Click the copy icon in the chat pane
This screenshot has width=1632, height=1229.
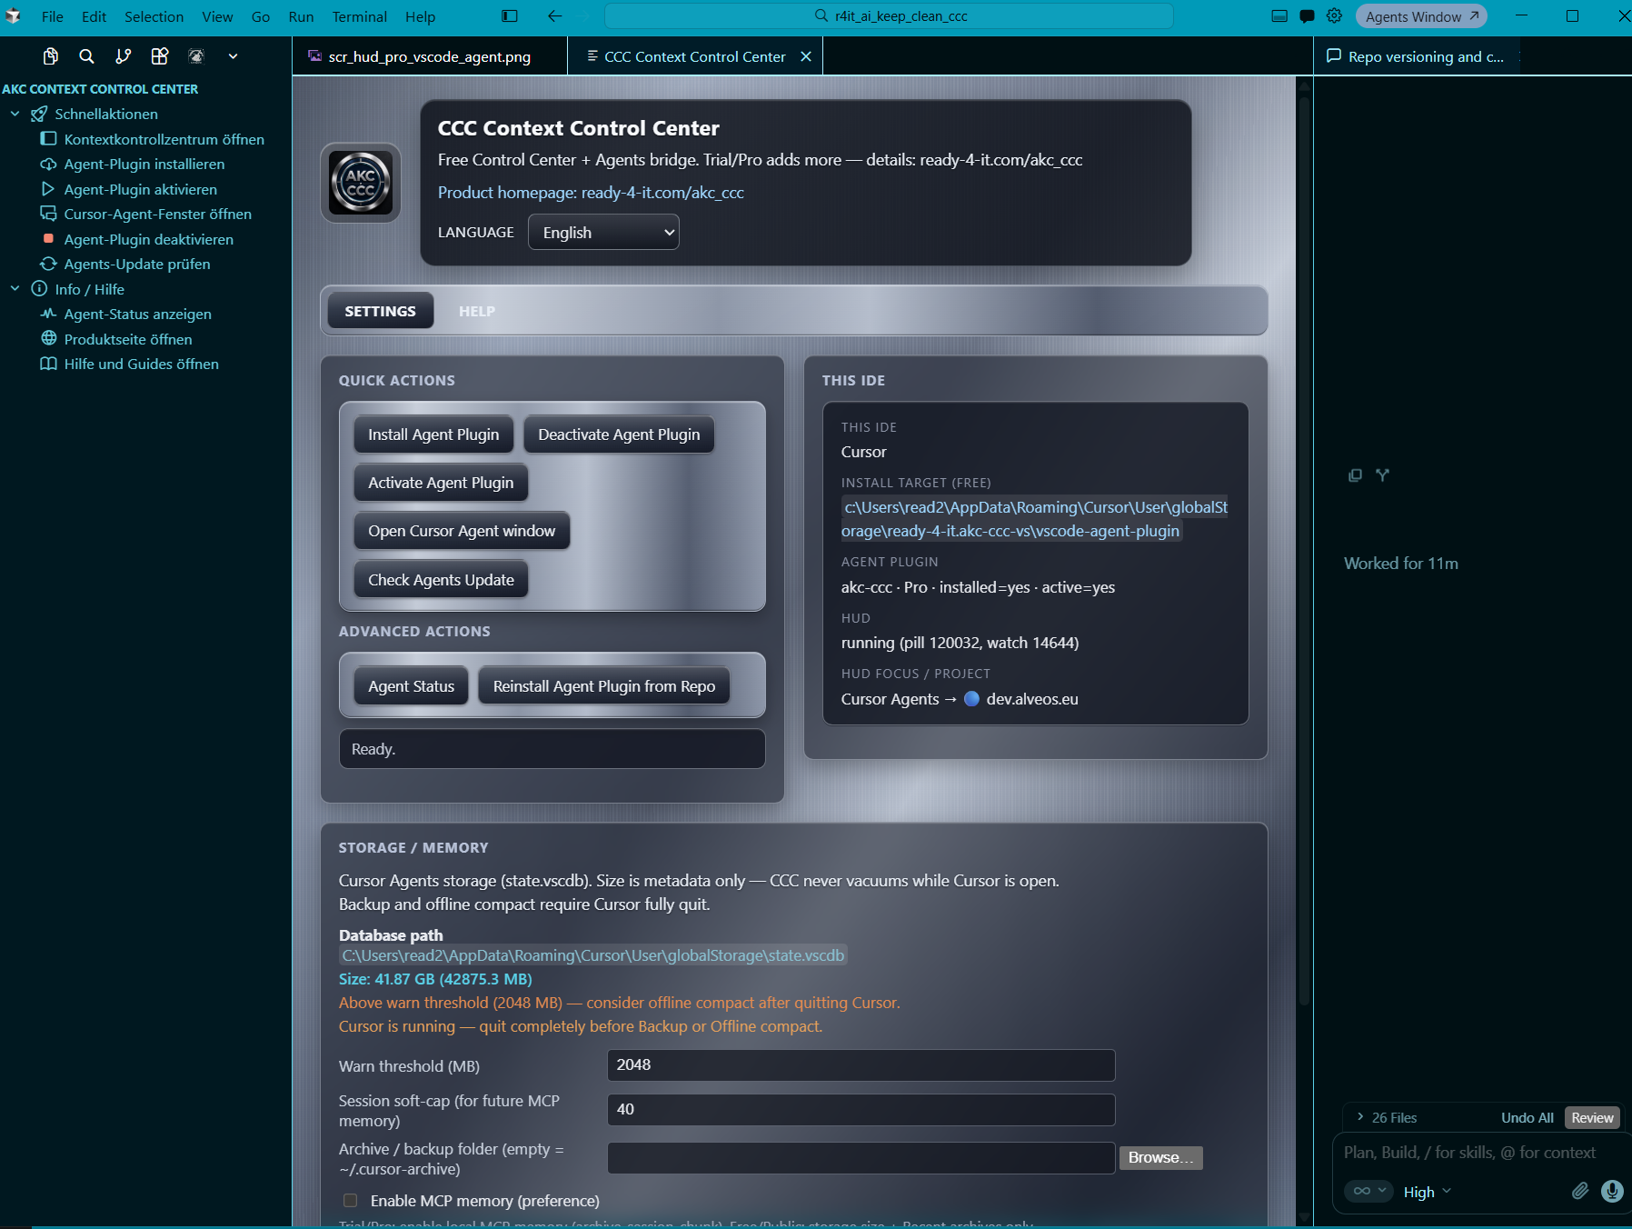pyautogui.click(x=1355, y=475)
